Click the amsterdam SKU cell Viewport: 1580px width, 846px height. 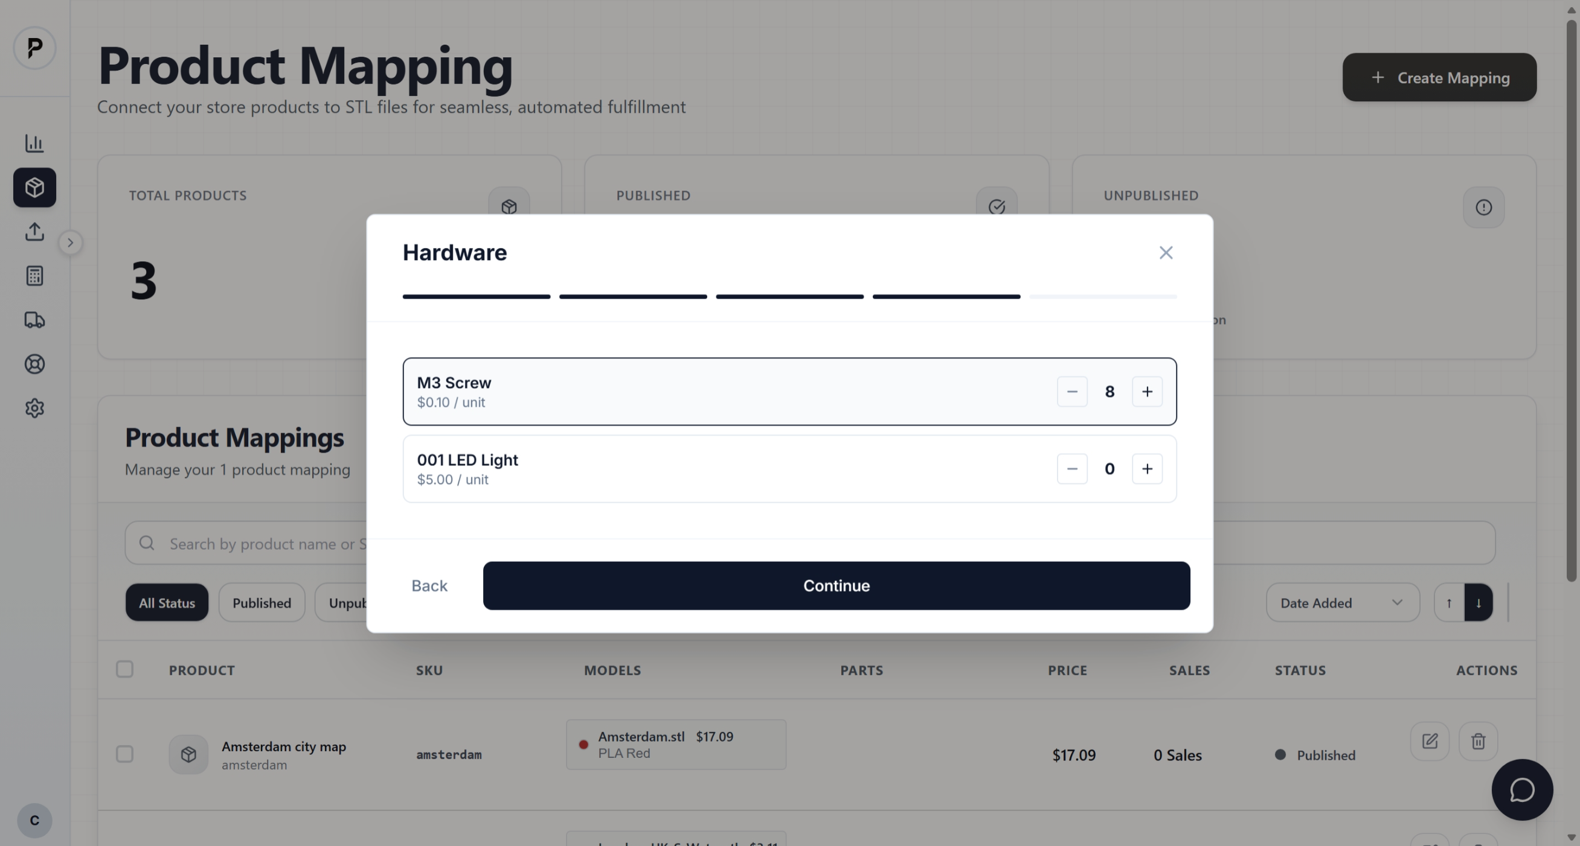tap(449, 755)
